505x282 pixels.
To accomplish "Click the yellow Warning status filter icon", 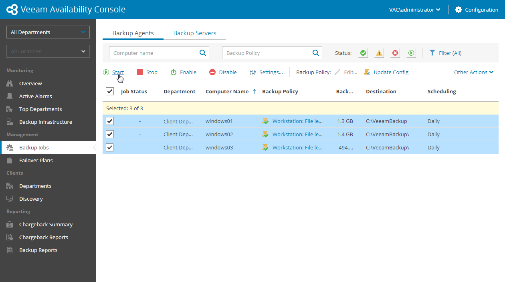I will click(379, 53).
